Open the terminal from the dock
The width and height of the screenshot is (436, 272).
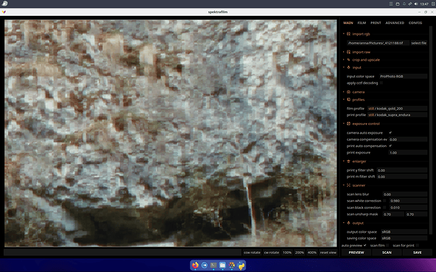[x=214, y=265]
